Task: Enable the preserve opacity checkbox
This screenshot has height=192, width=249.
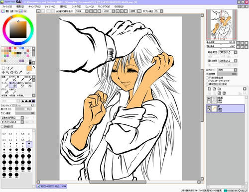Action: 207,78
